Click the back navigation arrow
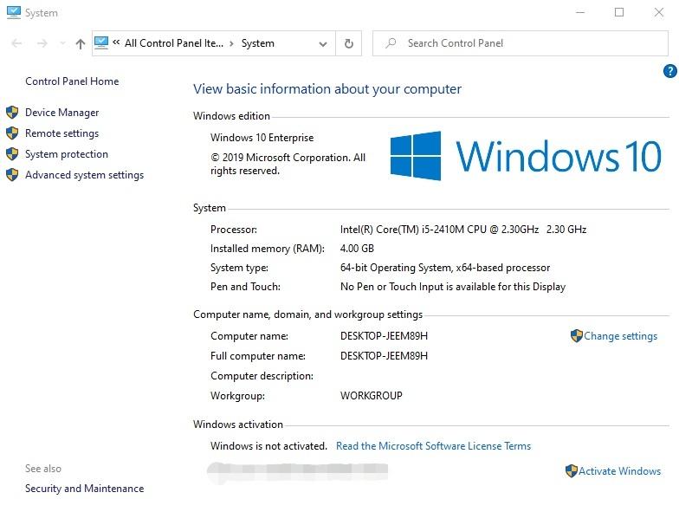The height and width of the screenshot is (512, 679). [17, 43]
